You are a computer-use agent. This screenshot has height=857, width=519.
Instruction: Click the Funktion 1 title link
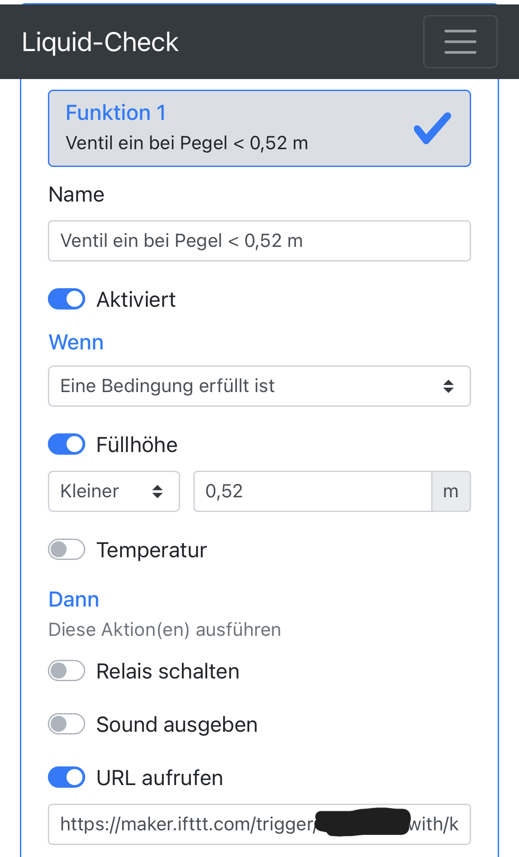click(x=115, y=112)
